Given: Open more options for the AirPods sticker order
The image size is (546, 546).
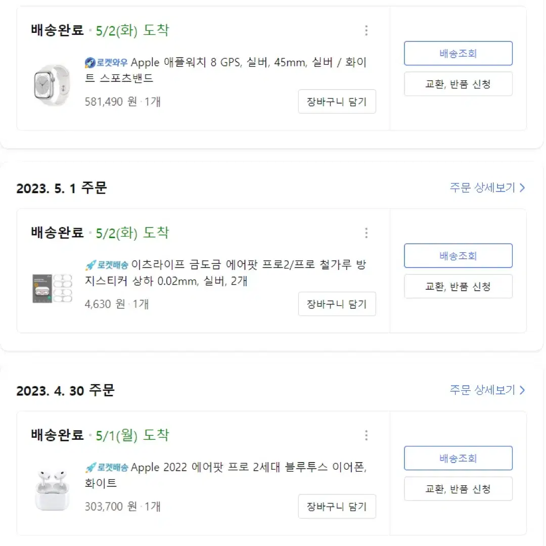Looking at the screenshot, I should pos(366,233).
